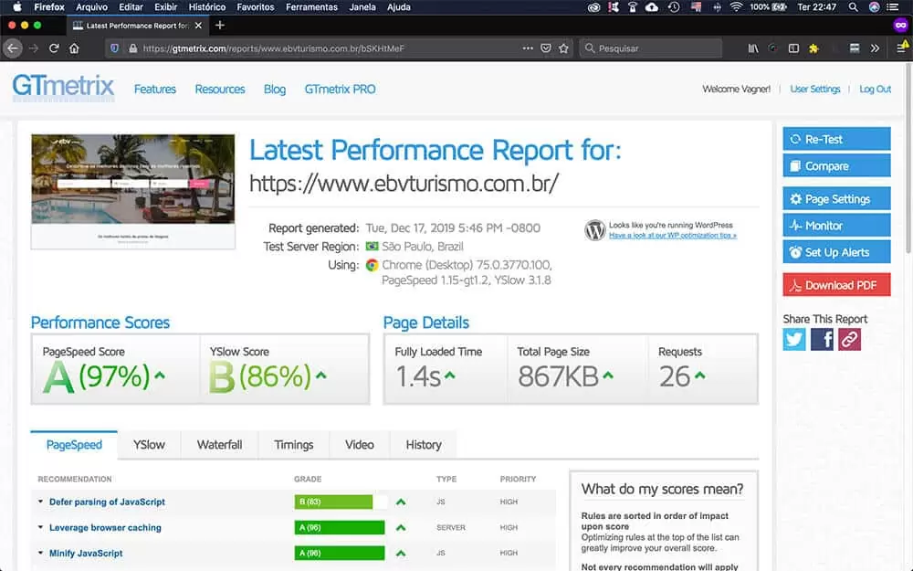The image size is (913, 571).
Task: Share report on Twitter
Action: [794, 339]
